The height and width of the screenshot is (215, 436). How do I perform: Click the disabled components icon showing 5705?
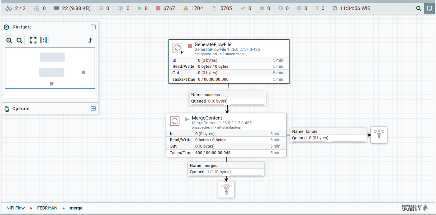click(214, 8)
